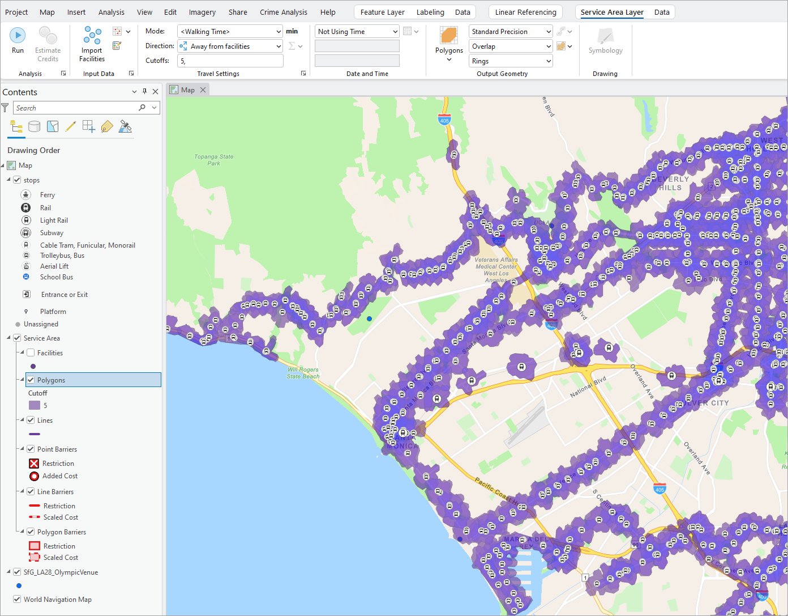The image size is (788, 616).
Task: Click the Entrance or Exit symbol icon
Action: click(26, 294)
